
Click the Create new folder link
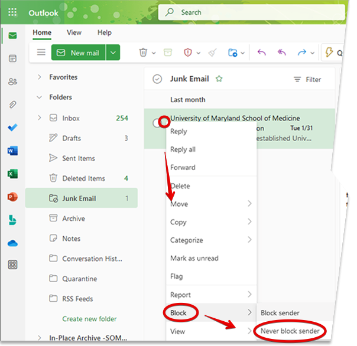click(x=89, y=319)
